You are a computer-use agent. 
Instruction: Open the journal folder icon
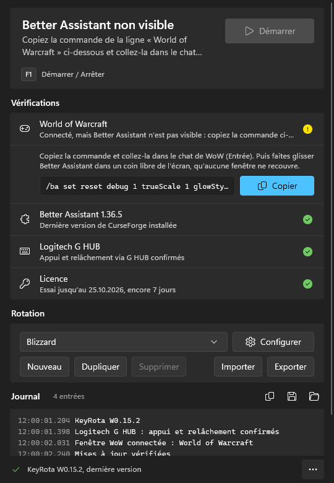coord(314,396)
